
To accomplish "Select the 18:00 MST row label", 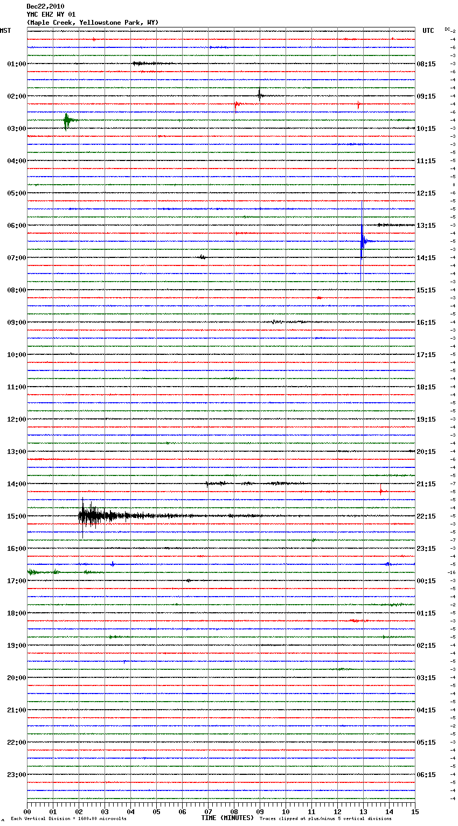I will pyautogui.click(x=16, y=613).
